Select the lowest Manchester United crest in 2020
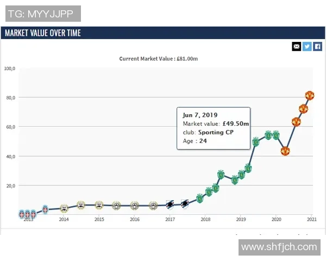The width and height of the screenshot is (326, 261). (285, 151)
